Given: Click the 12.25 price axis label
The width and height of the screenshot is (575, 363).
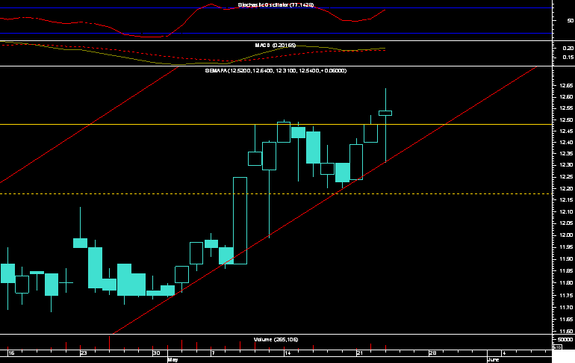Looking at the screenshot, I should pyautogui.click(x=566, y=177).
